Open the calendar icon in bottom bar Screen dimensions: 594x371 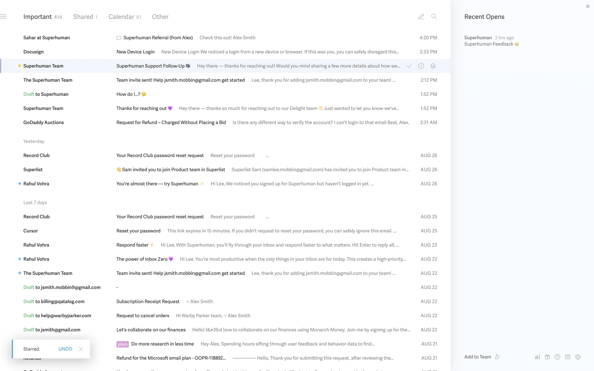(x=568, y=357)
